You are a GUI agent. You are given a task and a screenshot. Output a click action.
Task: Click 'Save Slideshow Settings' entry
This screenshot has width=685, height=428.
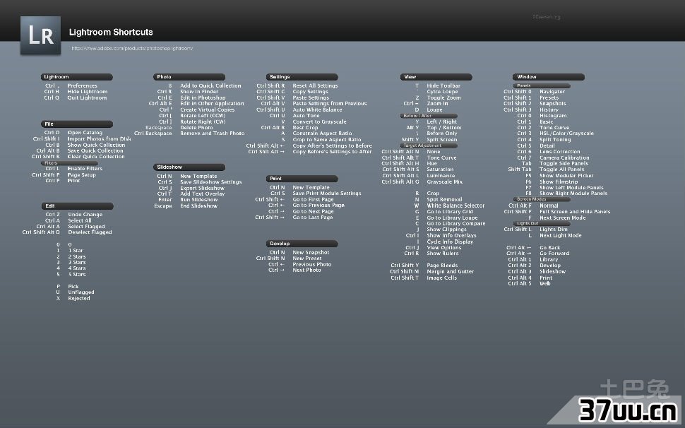211,182
